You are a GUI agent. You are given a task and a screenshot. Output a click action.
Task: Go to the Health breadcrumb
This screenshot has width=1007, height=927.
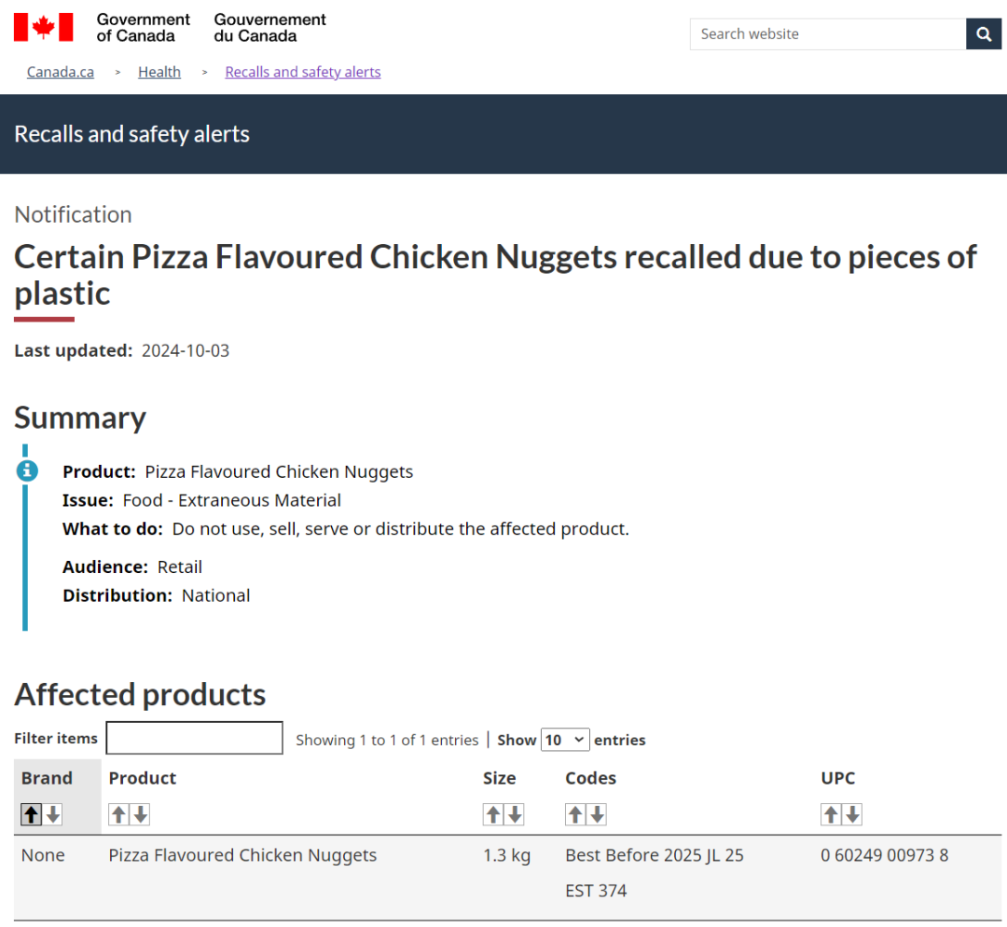pos(159,72)
